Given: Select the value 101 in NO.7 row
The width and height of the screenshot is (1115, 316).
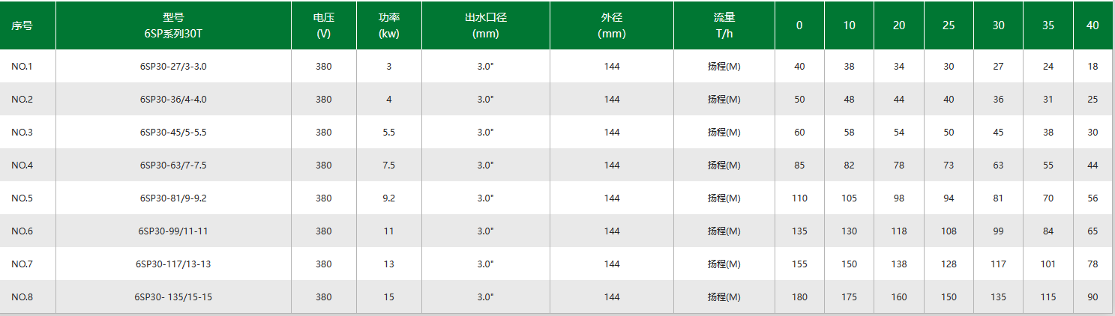Looking at the screenshot, I should (1048, 264).
